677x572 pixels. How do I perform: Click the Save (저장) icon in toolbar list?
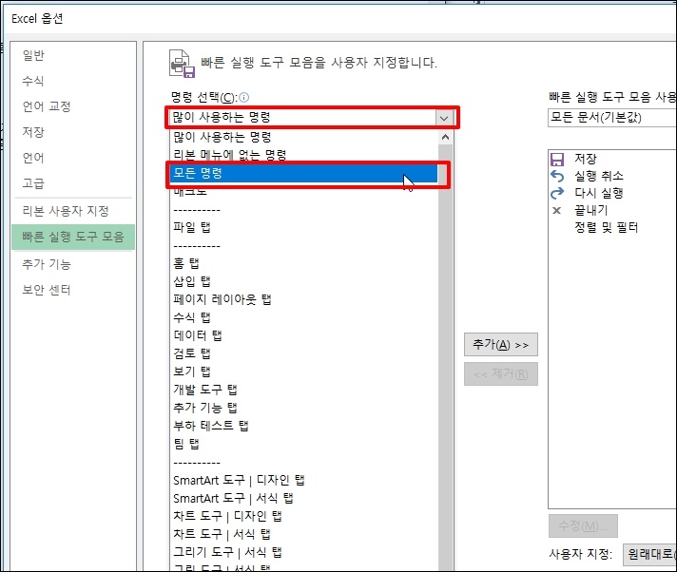[557, 160]
